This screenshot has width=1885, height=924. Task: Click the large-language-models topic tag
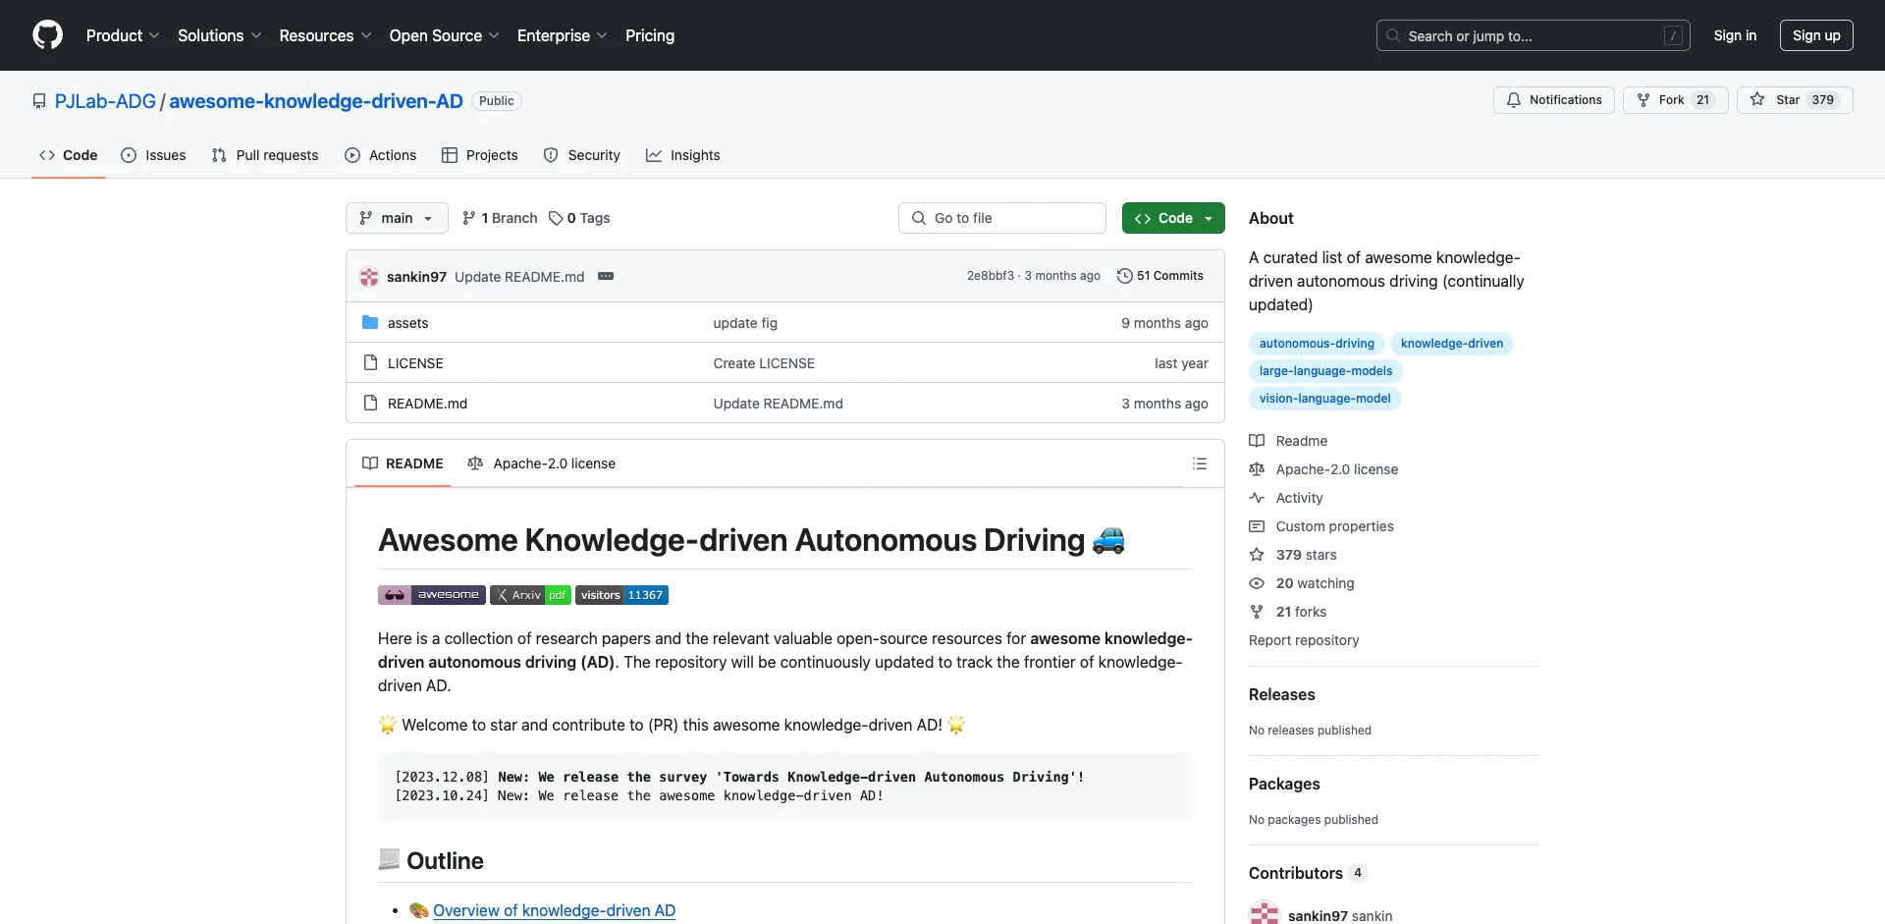click(x=1325, y=371)
